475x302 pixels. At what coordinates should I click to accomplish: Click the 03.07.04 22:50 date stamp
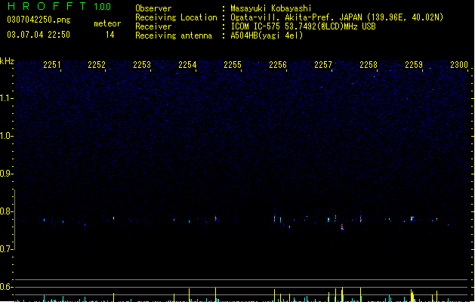coord(39,35)
